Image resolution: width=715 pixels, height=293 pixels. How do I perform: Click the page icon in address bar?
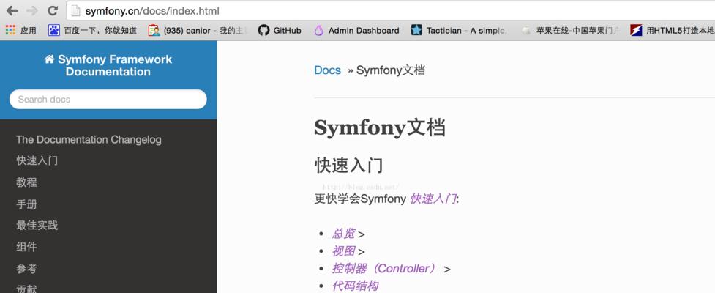point(75,10)
